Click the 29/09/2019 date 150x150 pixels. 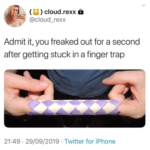(42, 141)
